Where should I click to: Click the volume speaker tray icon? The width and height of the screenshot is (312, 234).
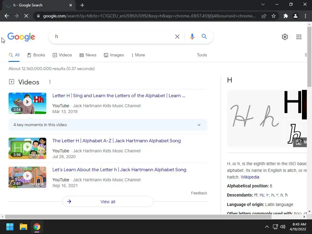point(283,227)
